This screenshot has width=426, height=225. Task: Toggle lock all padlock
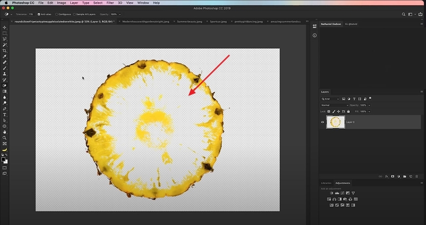(x=348, y=111)
